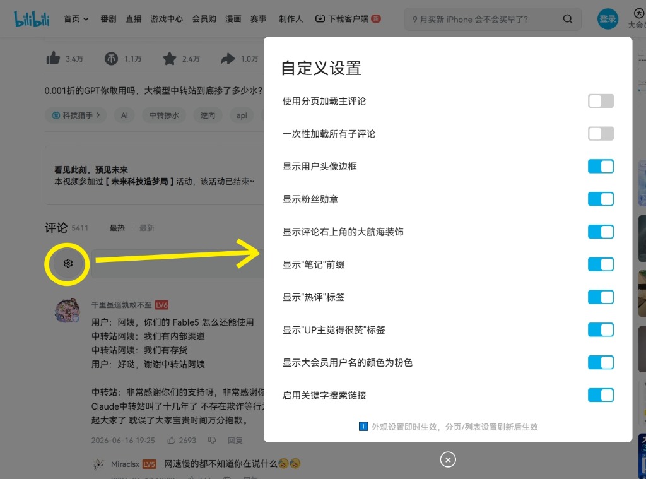
Task: Toggle 显示"UP主觉得很赞"标签 switch
Action: pyautogui.click(x=601, y=330)
